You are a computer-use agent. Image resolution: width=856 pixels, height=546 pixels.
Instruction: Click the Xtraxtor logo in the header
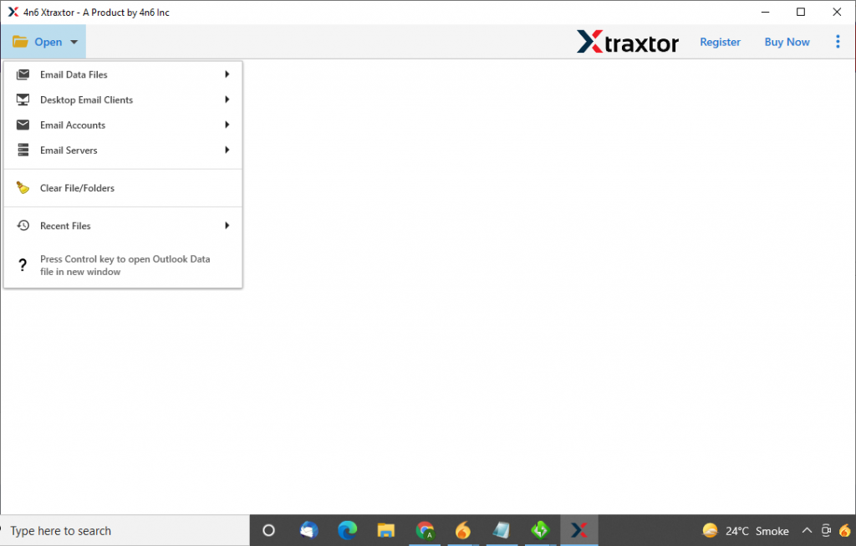628,42
